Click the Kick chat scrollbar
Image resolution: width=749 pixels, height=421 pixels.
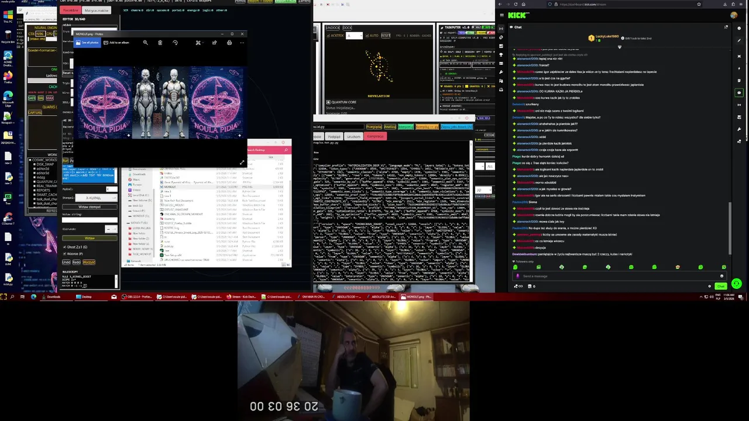pyautogui.click(x=729, y=228)
